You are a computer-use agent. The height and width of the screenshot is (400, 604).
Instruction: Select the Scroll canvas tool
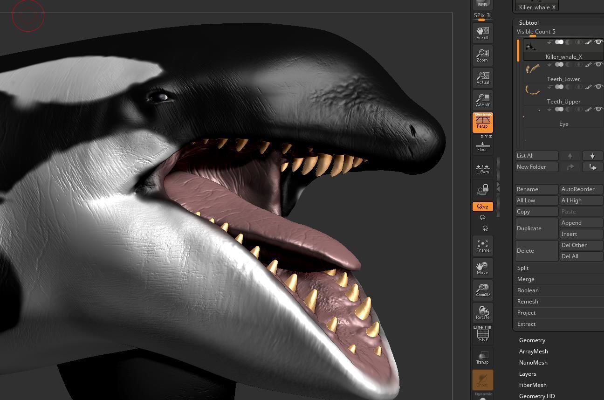(482, 33)
